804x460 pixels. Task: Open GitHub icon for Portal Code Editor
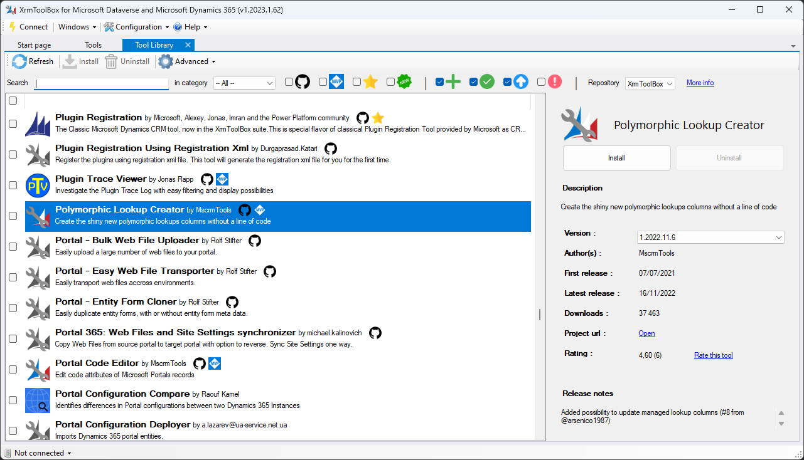coord(200,363)
